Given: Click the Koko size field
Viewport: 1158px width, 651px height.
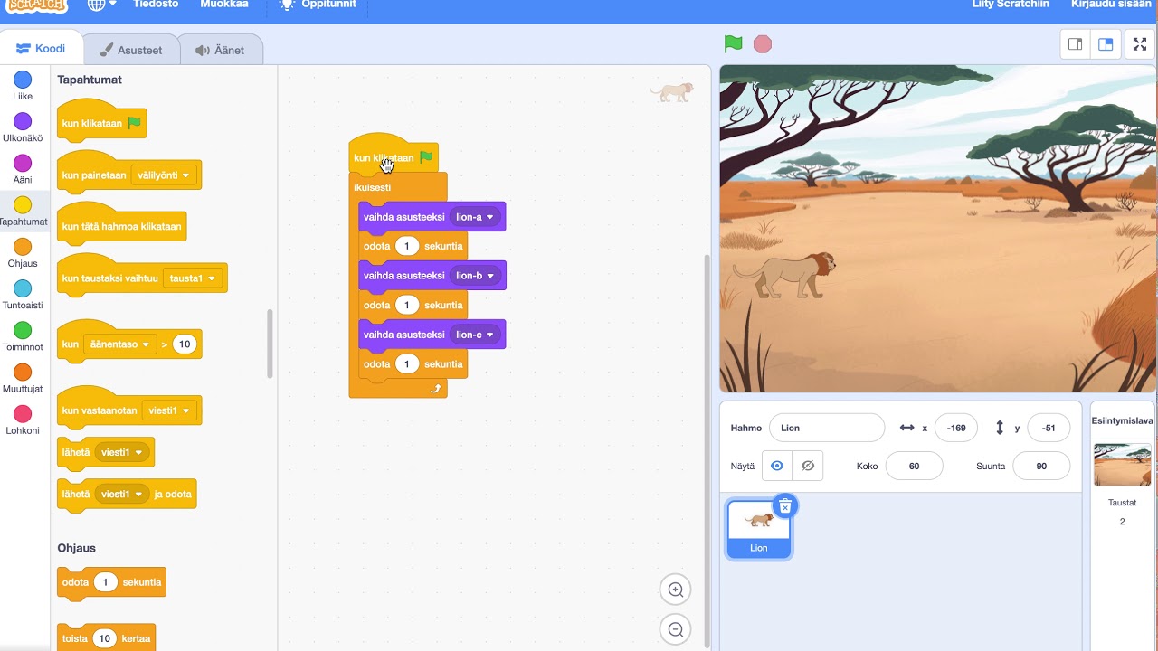Looking at the screenshot, I should click(914, 466).
